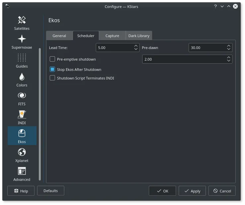Enable Pre-emptive shutdown checkbox
The height and width of the screenshot is (205, 245).
pyautogui.click(x=52, y=59)
